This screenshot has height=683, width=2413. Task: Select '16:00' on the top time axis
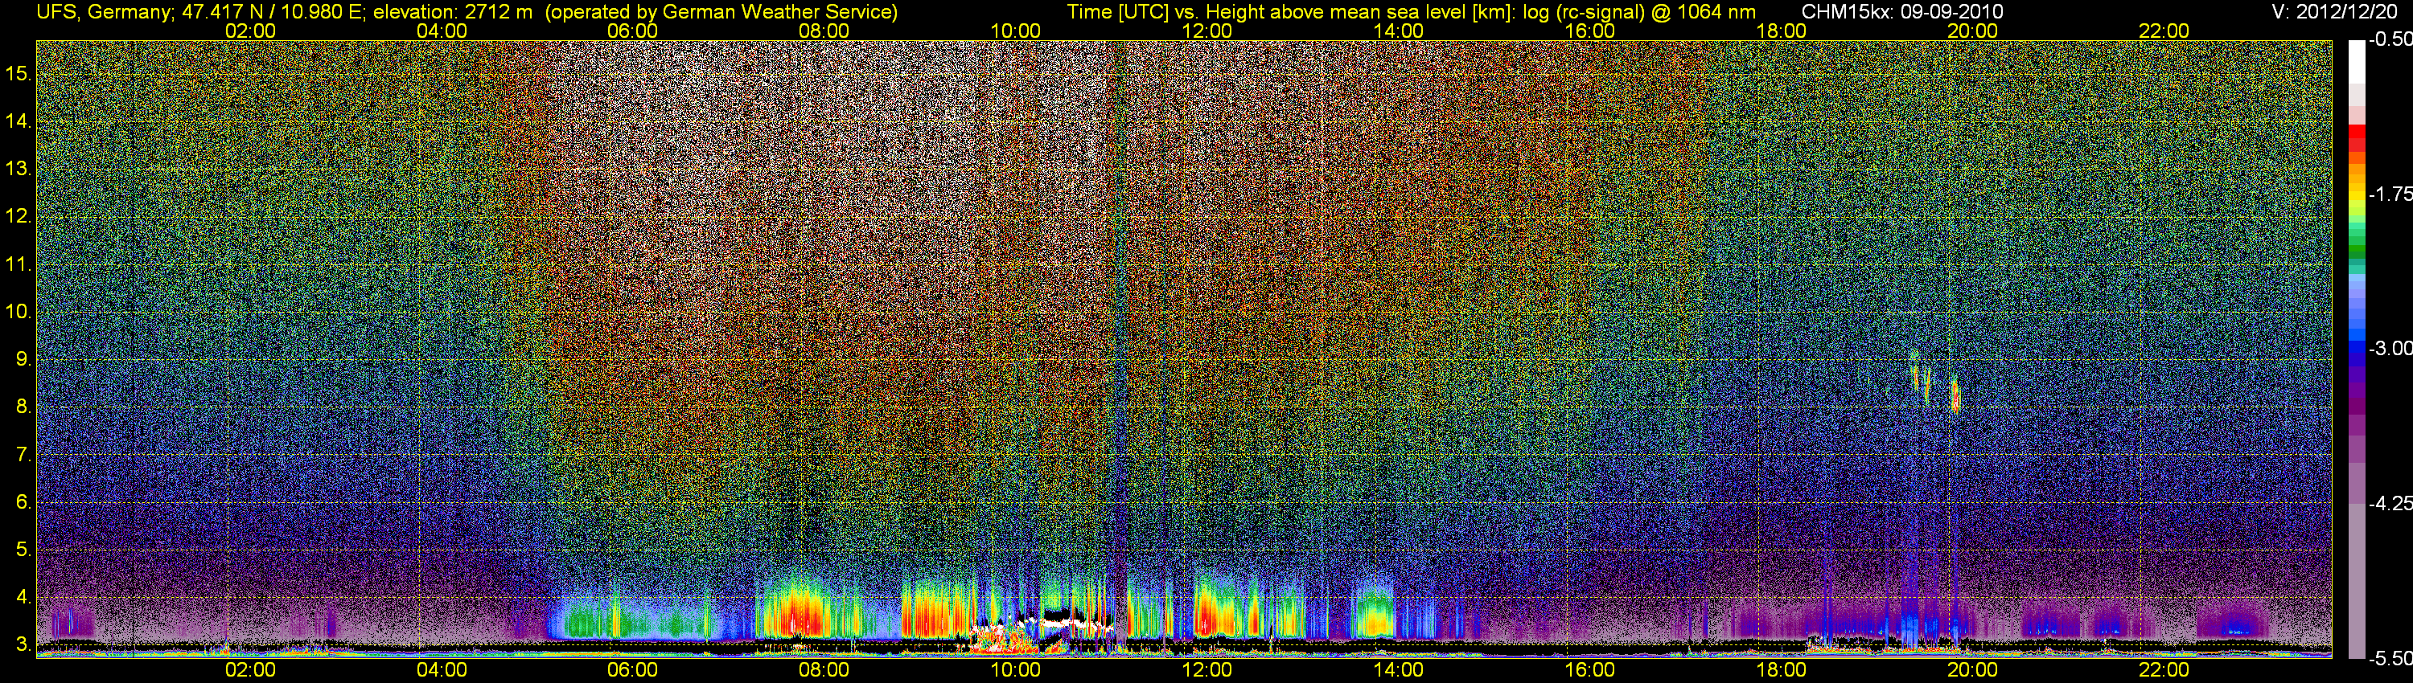pyautogui.click(x=1589, y=31)
